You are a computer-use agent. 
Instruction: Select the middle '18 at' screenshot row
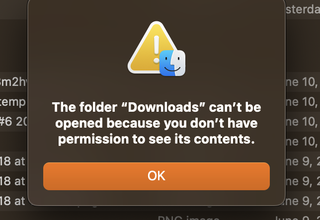pyautogui.click(x=13, y=181)
